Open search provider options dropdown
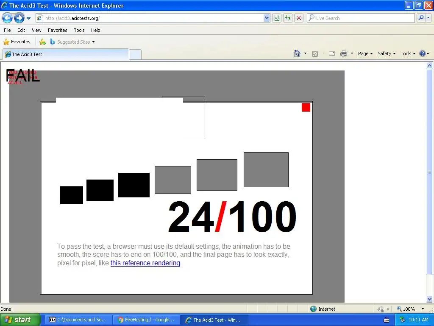The width and height of the screenshot is (434, 326). click(428, 18)
